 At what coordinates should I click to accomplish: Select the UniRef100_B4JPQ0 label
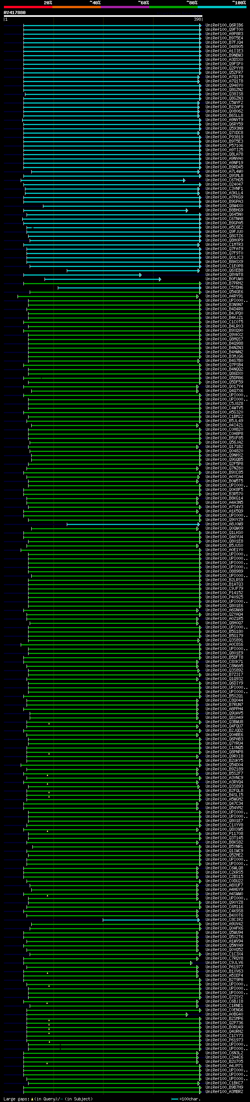(x=224, y=313)
